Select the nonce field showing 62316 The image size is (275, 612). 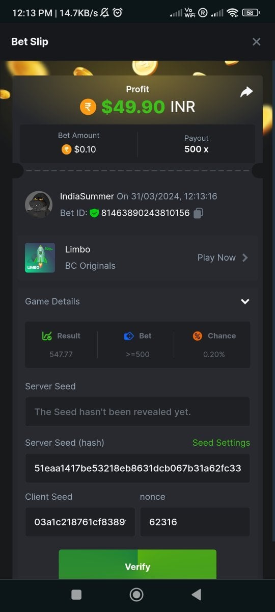[195, 522]
